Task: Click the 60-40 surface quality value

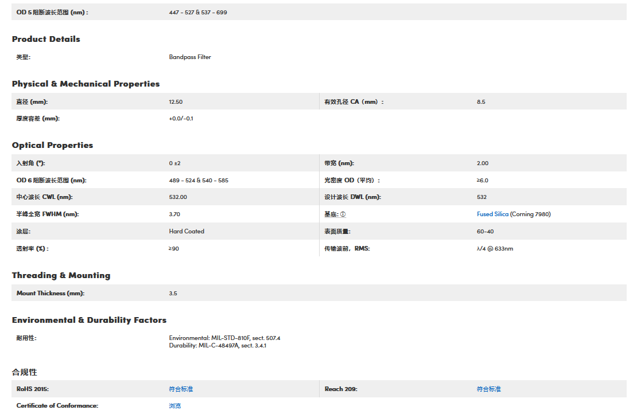Action: pos(485,232)
